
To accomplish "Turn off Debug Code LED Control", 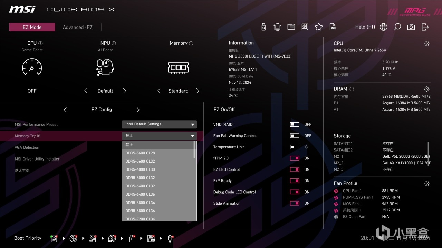I will pyautogui.click(x=295, y=192).
